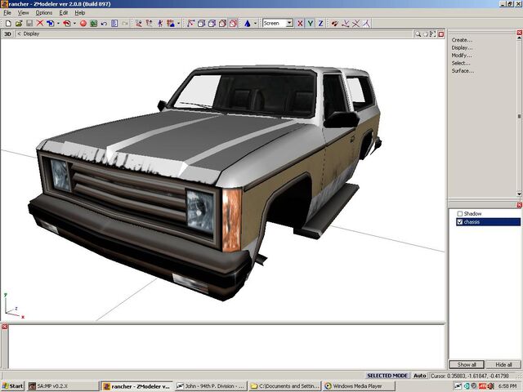Viewport: 523px width, 392px height.
Task: Close the commands panel with red X
Action: pos(520,33)
